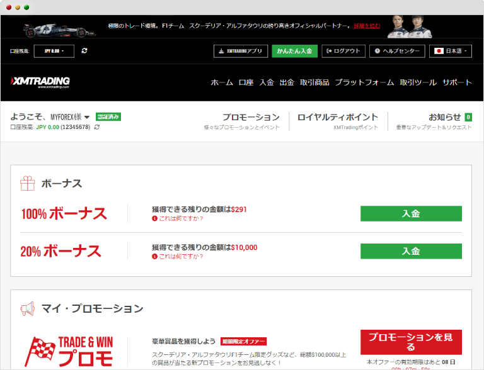Screen dimensions: 484x370
Task: Click 入金 button for 20% bonus
Action: 411,251
